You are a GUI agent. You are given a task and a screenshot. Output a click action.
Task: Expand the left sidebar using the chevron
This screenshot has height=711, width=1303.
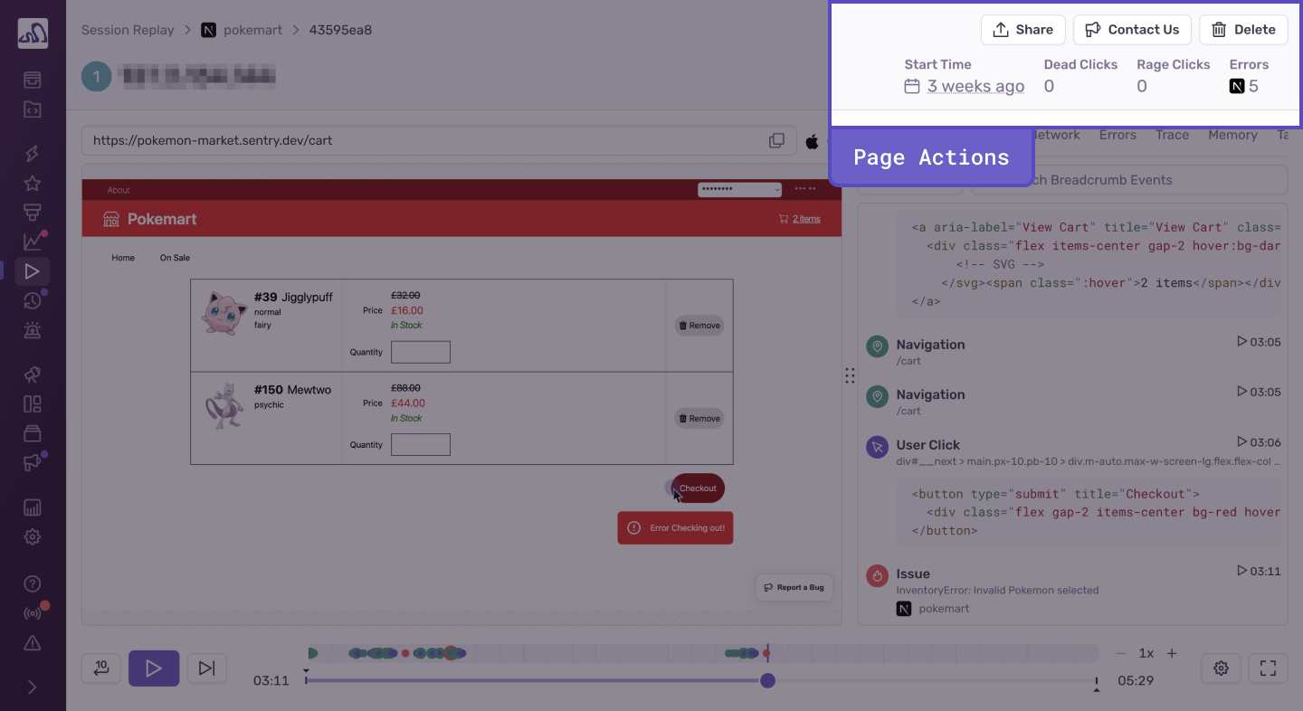[x=33, y=687]
